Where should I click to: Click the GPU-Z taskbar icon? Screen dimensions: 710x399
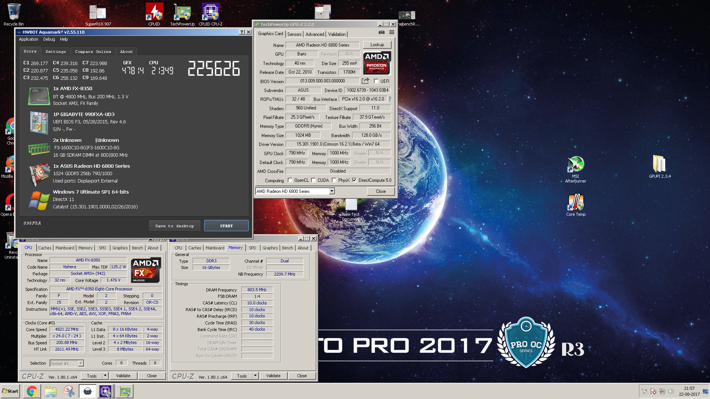(125, 391)
